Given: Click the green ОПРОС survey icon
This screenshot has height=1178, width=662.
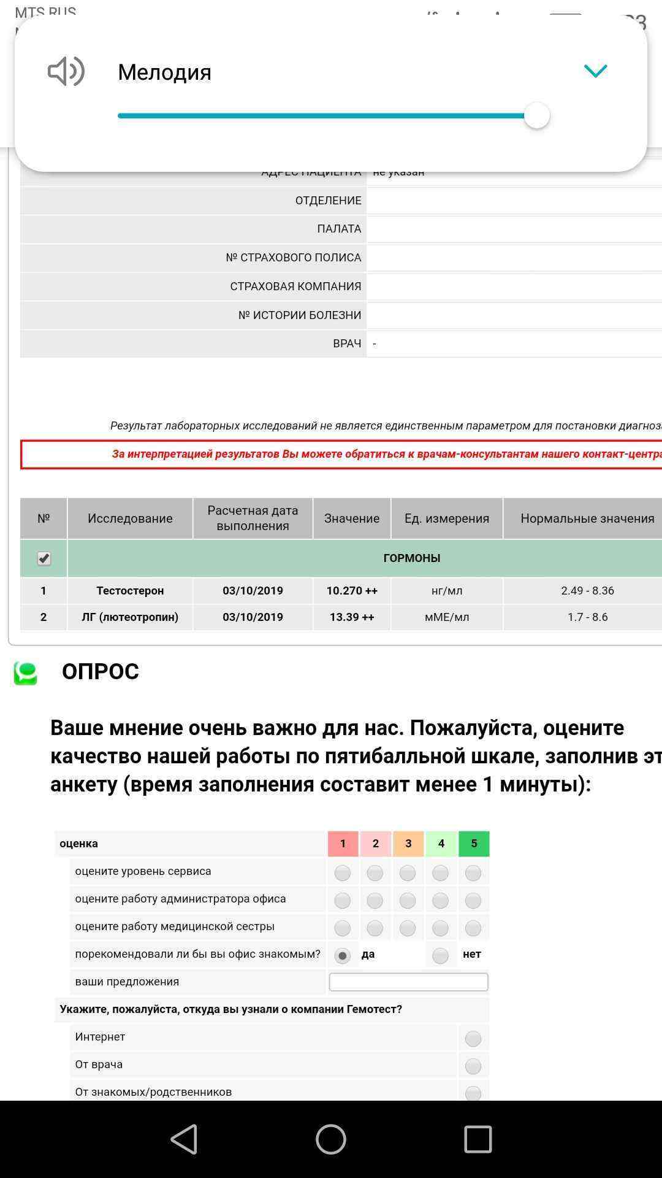Looking at the screenshot, I should coord(26,673).
